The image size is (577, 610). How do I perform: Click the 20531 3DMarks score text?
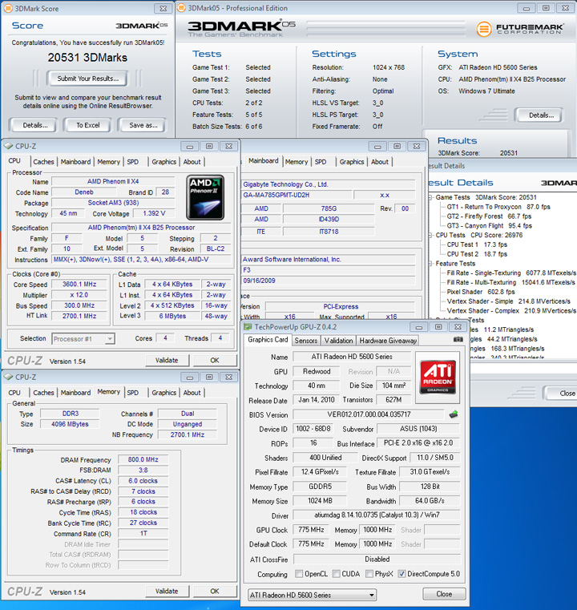pyautogui.click(x=87, y=58)
